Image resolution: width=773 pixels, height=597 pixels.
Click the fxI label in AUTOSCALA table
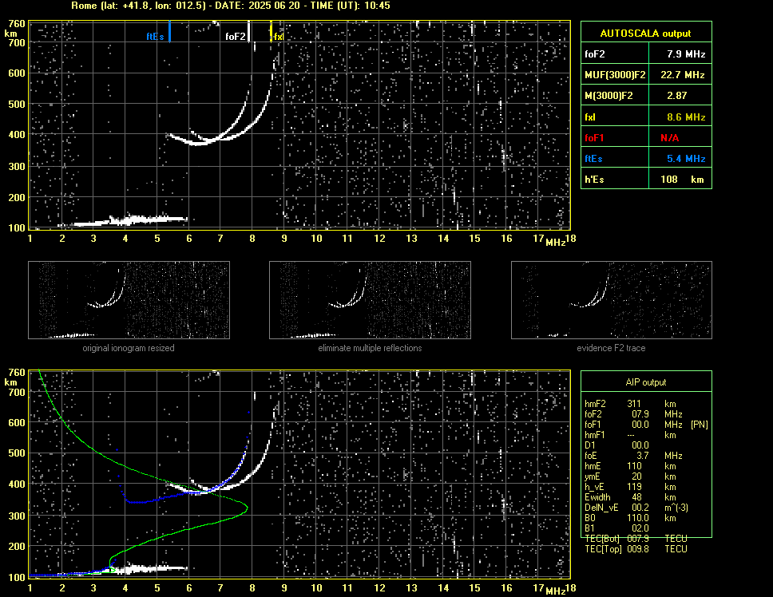click(589, 117)
